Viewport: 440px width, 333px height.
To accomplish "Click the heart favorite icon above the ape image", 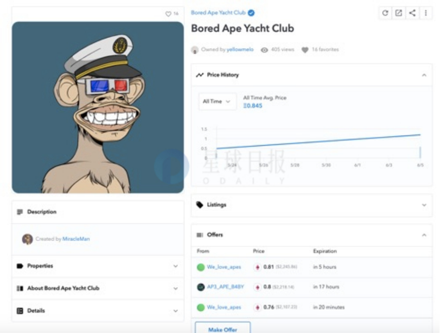I will click(168, 14).
